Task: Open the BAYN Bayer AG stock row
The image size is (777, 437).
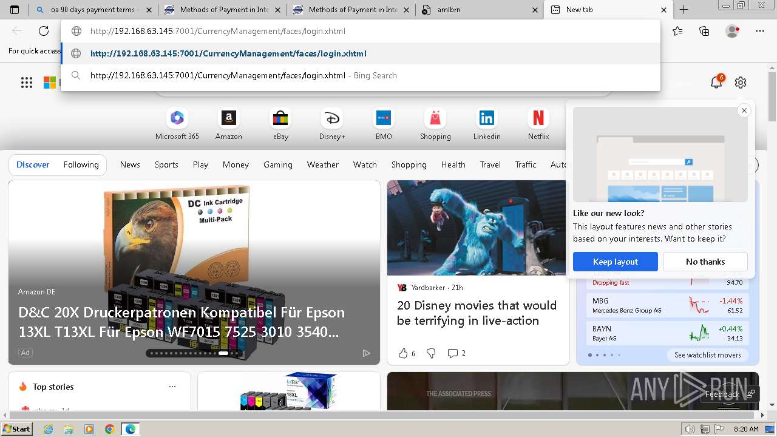Action: click(x=668, y=333)
